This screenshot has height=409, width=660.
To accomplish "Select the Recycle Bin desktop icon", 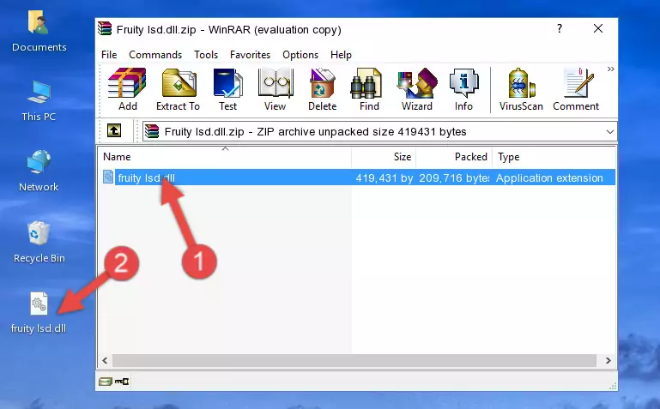I will [x=39, y=242].
